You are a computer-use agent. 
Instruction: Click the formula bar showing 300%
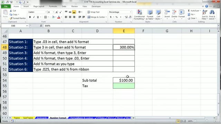pos(130,26)
